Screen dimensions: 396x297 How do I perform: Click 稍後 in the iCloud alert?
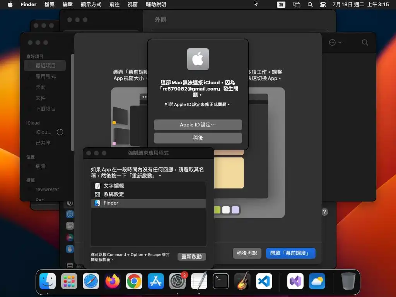coord(198,138)
